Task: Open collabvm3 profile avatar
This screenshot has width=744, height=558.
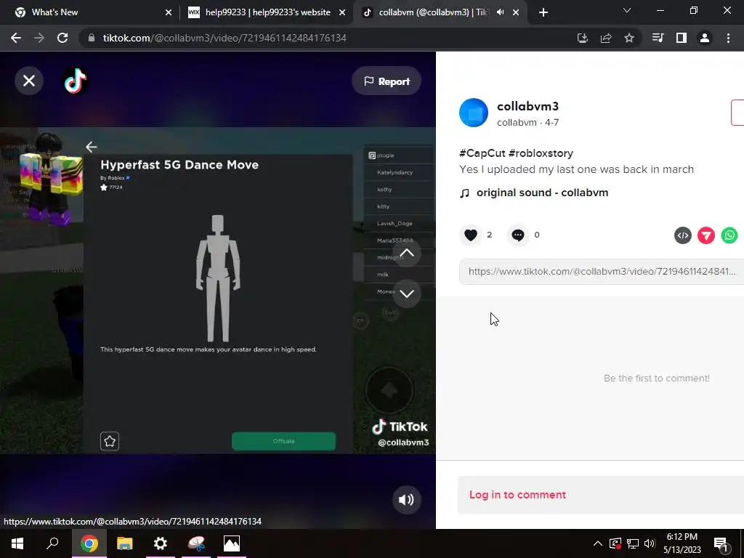Action: pos(474,113)
